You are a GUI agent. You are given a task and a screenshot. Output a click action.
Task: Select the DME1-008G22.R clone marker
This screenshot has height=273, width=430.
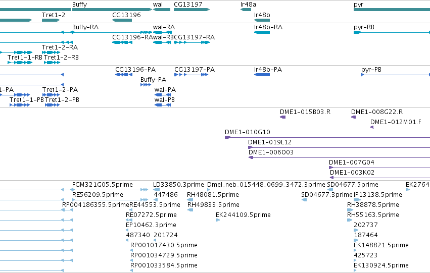[354, 117]
